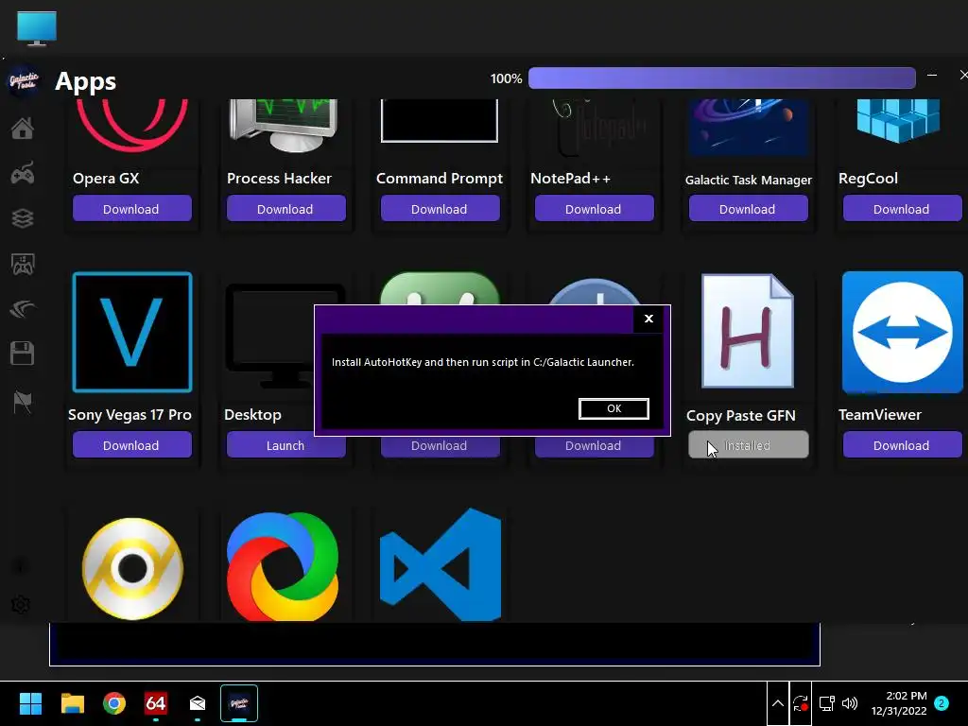
Task: Click the TeamViewer app icon
Action: (x=903, y=332)
